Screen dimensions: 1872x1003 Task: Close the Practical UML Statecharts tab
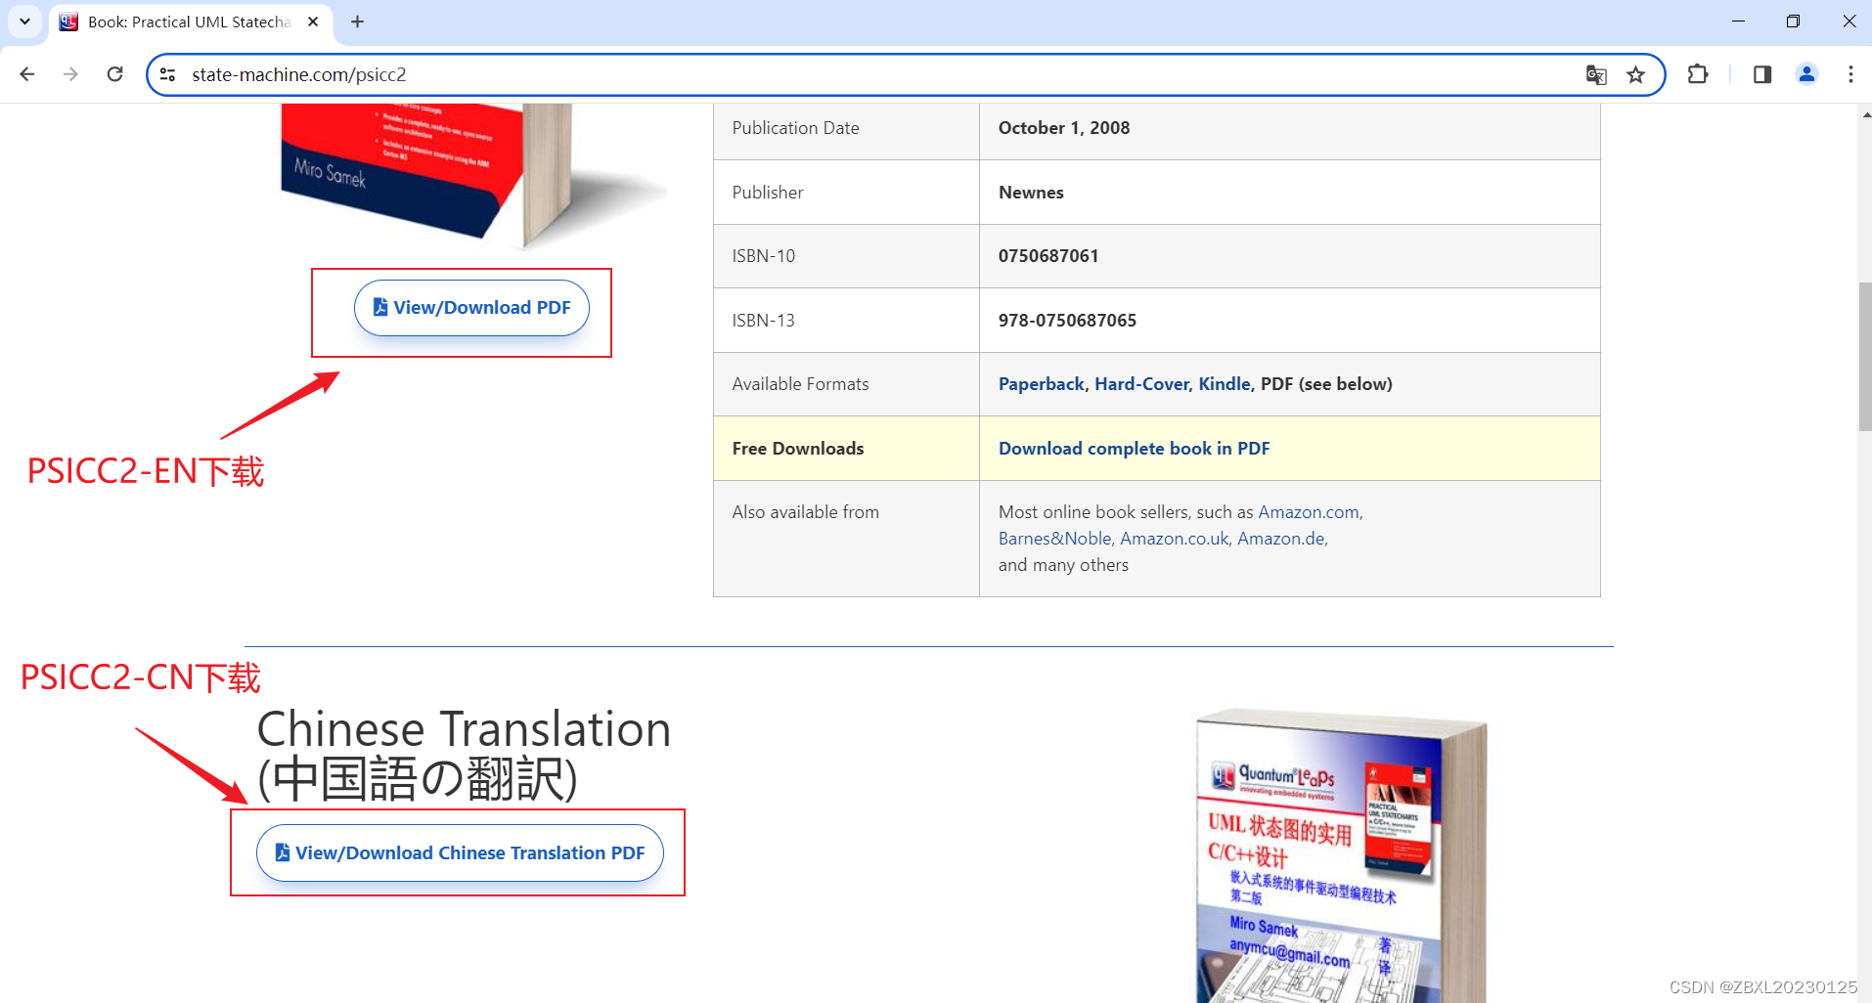click(x=313, y=22)
